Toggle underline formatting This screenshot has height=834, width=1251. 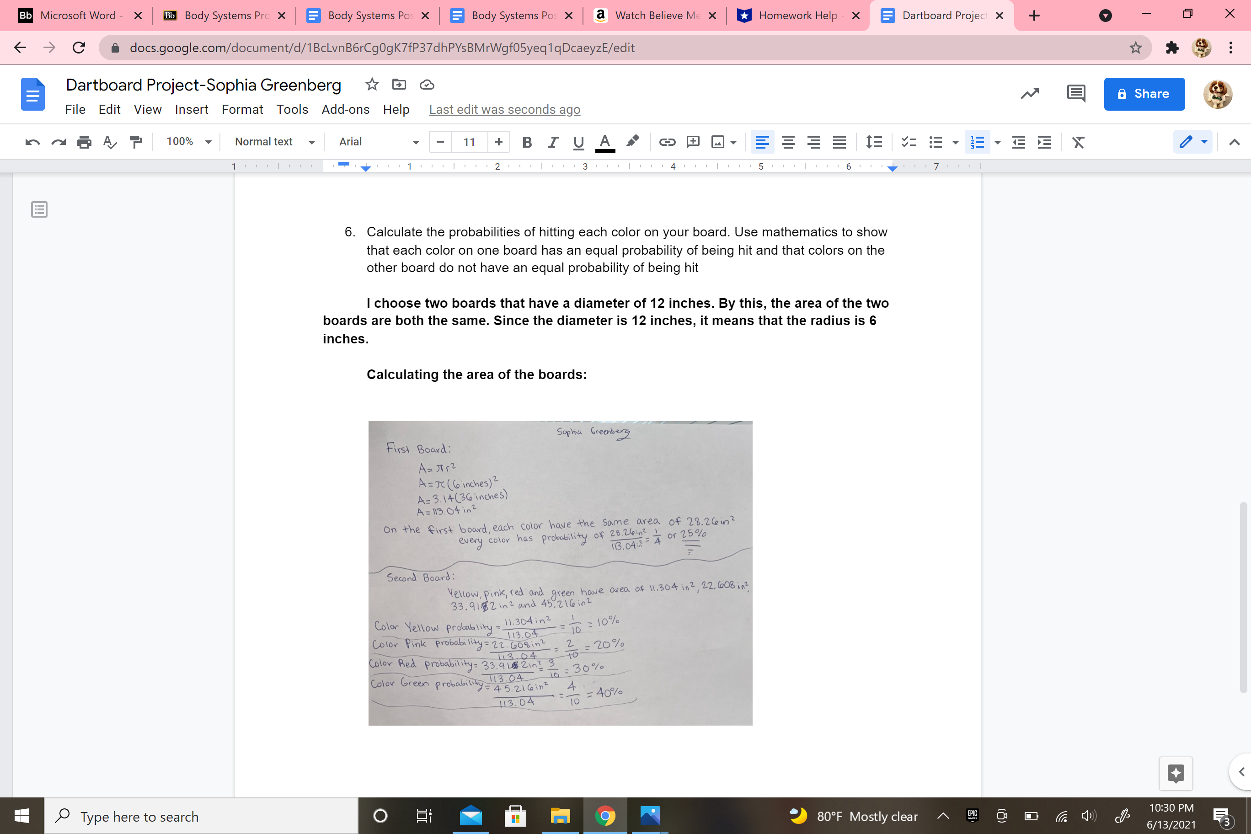(578, 142)
